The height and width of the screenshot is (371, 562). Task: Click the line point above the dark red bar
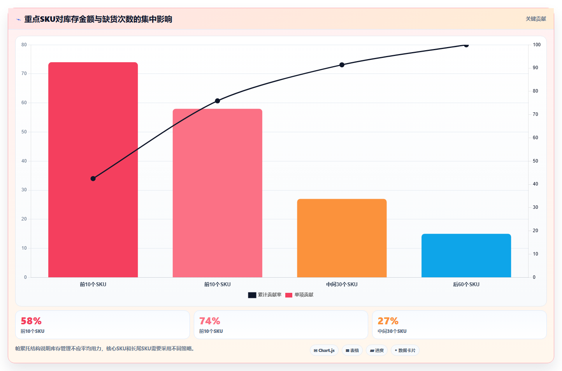[93, 178]
